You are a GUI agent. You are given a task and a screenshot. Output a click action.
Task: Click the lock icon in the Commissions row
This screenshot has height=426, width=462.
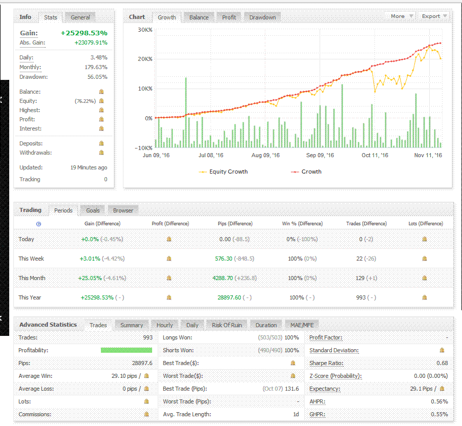coord(146,414)
